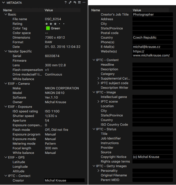176x185 pixels.
Task: Click the reset metadata undo arrow icon
Action: 75,3
